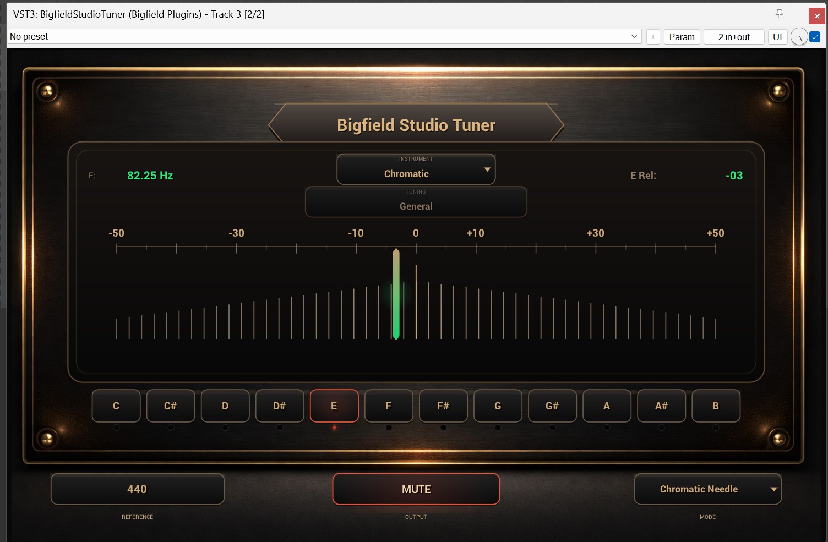Click the REFERENCE label
This screenshot has width=828, height=542.
coord(138,517)
